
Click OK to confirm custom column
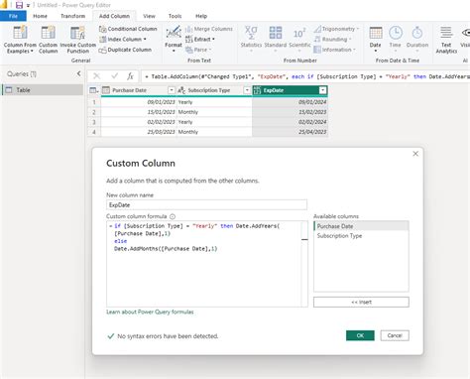click(x=360, y=335)
